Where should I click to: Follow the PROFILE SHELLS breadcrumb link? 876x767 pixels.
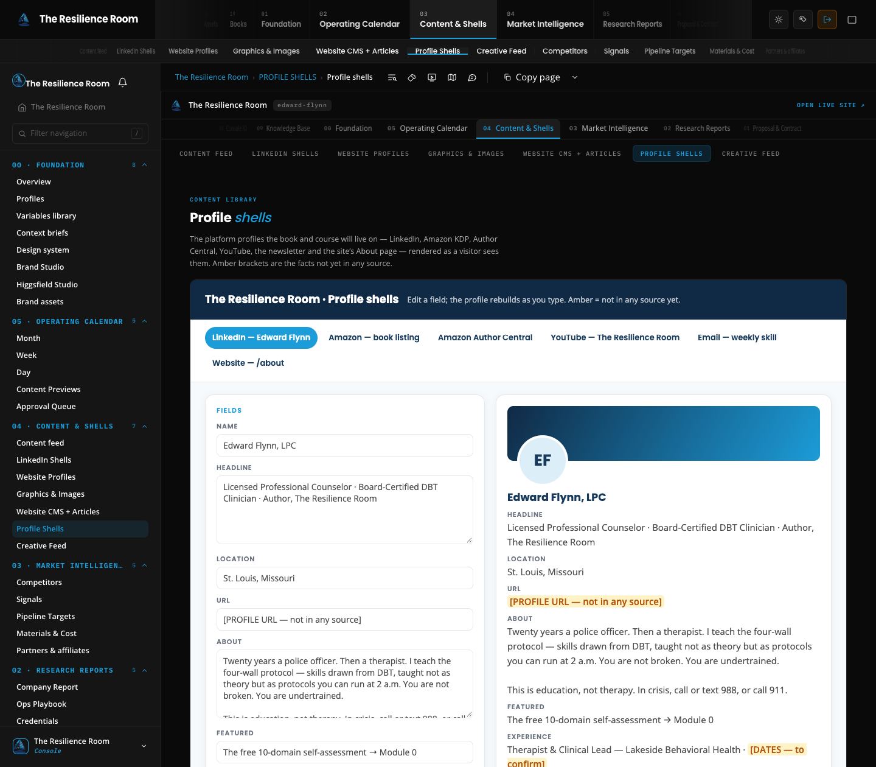coord(287,77)
